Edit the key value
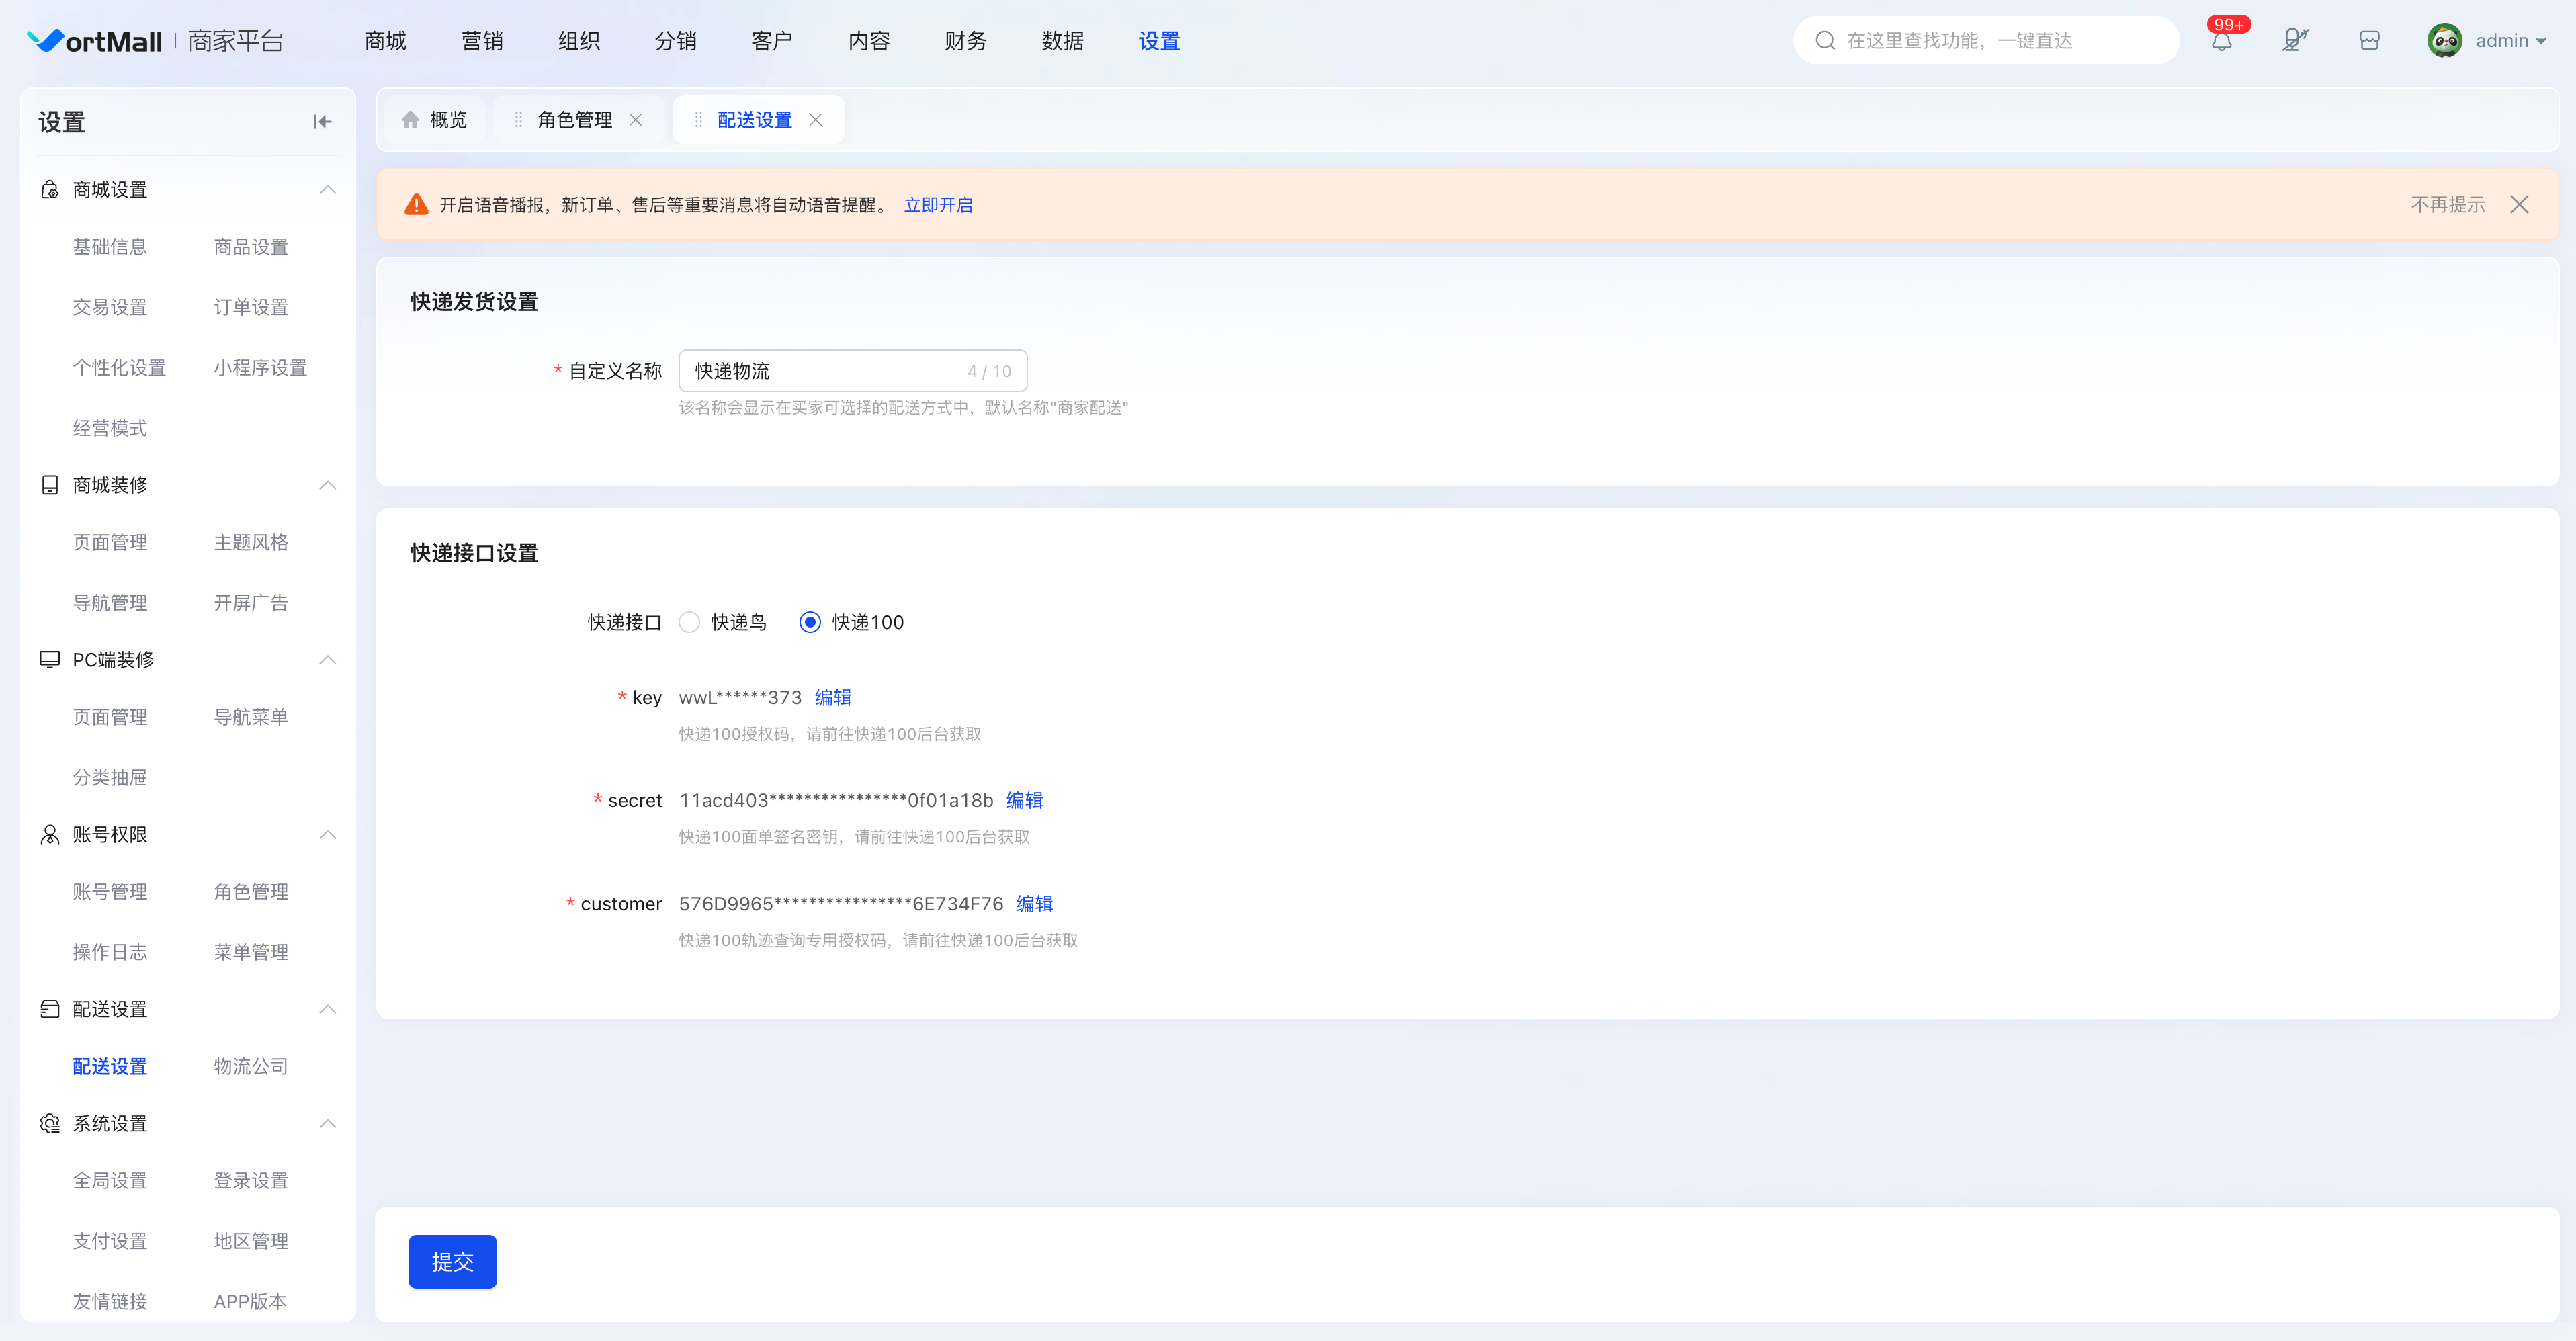This screenshot has width=2576, height=1341. (833, 697)
